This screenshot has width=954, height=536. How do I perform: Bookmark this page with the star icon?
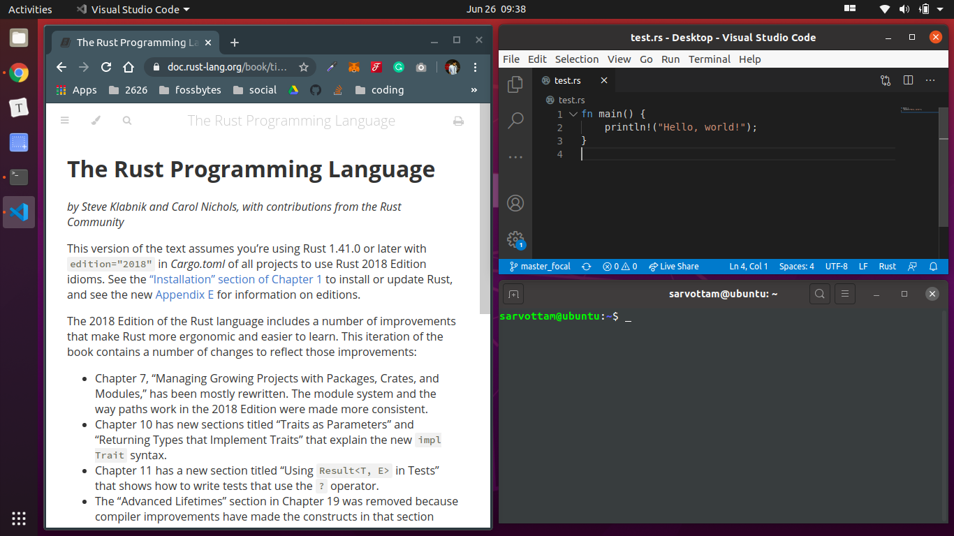pos(303,67)
